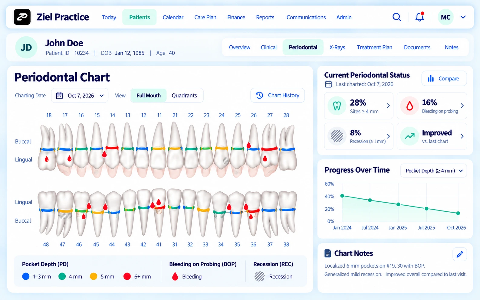Image resolution: width=480 pixels, height=300 pixels.
Task: Click the Bleeding legend drop icon
Action: tap(175, 276)
